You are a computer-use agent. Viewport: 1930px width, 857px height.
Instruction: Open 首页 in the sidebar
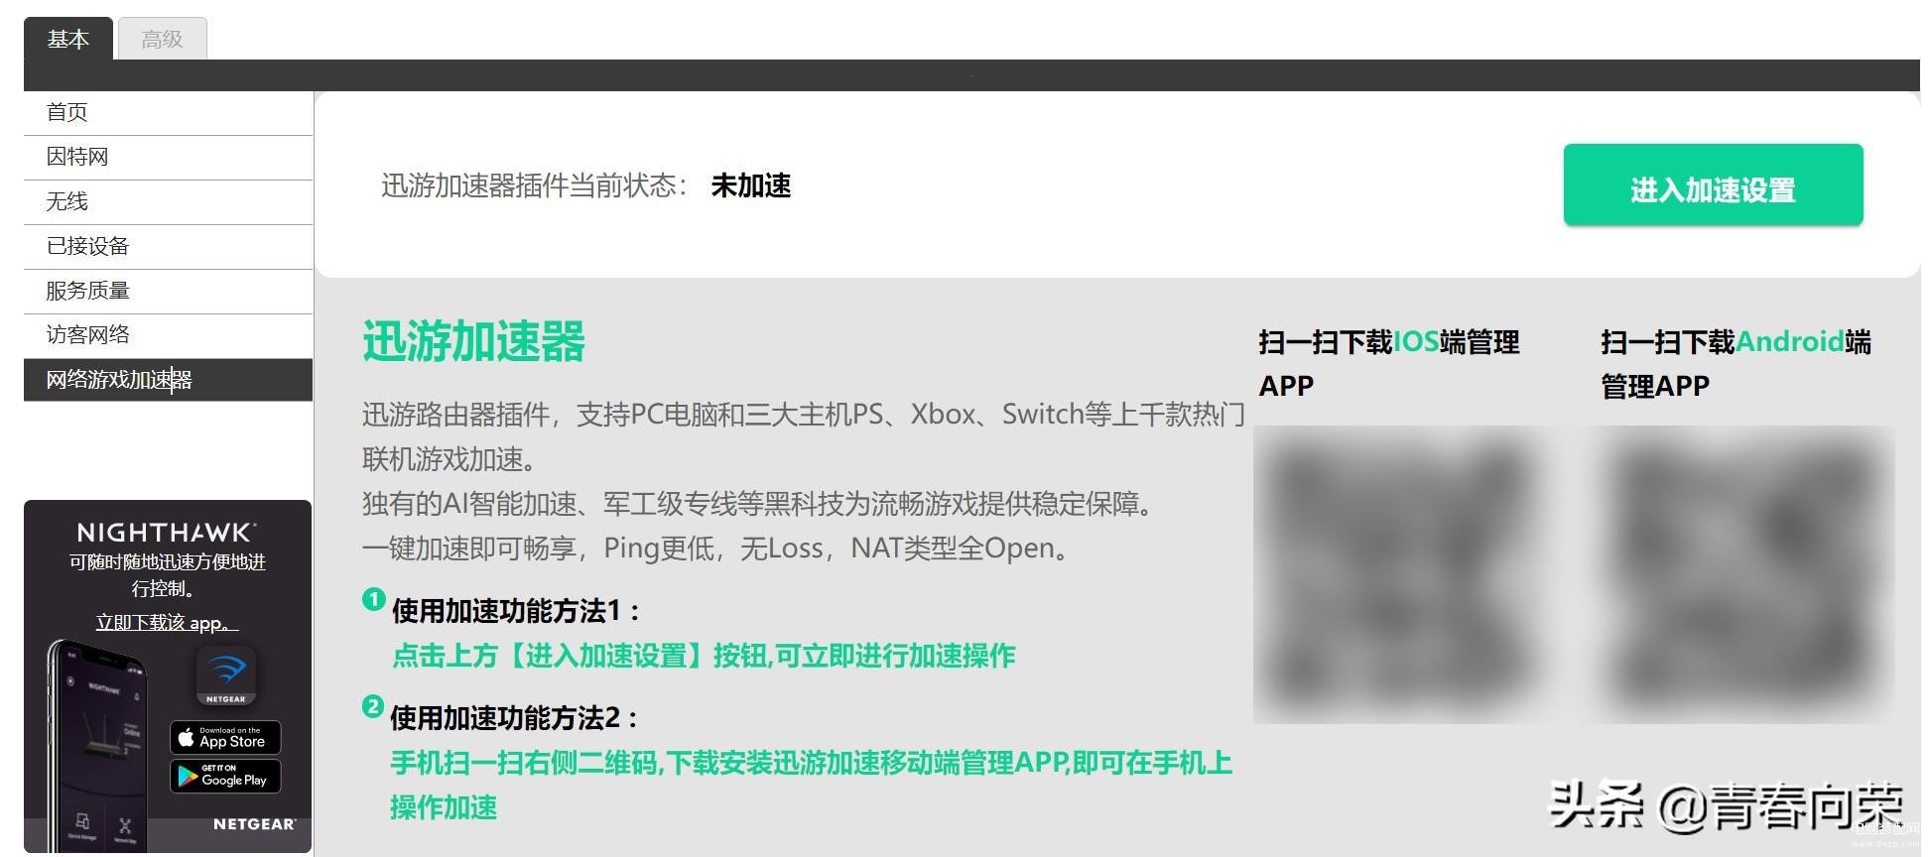point(168,112)
